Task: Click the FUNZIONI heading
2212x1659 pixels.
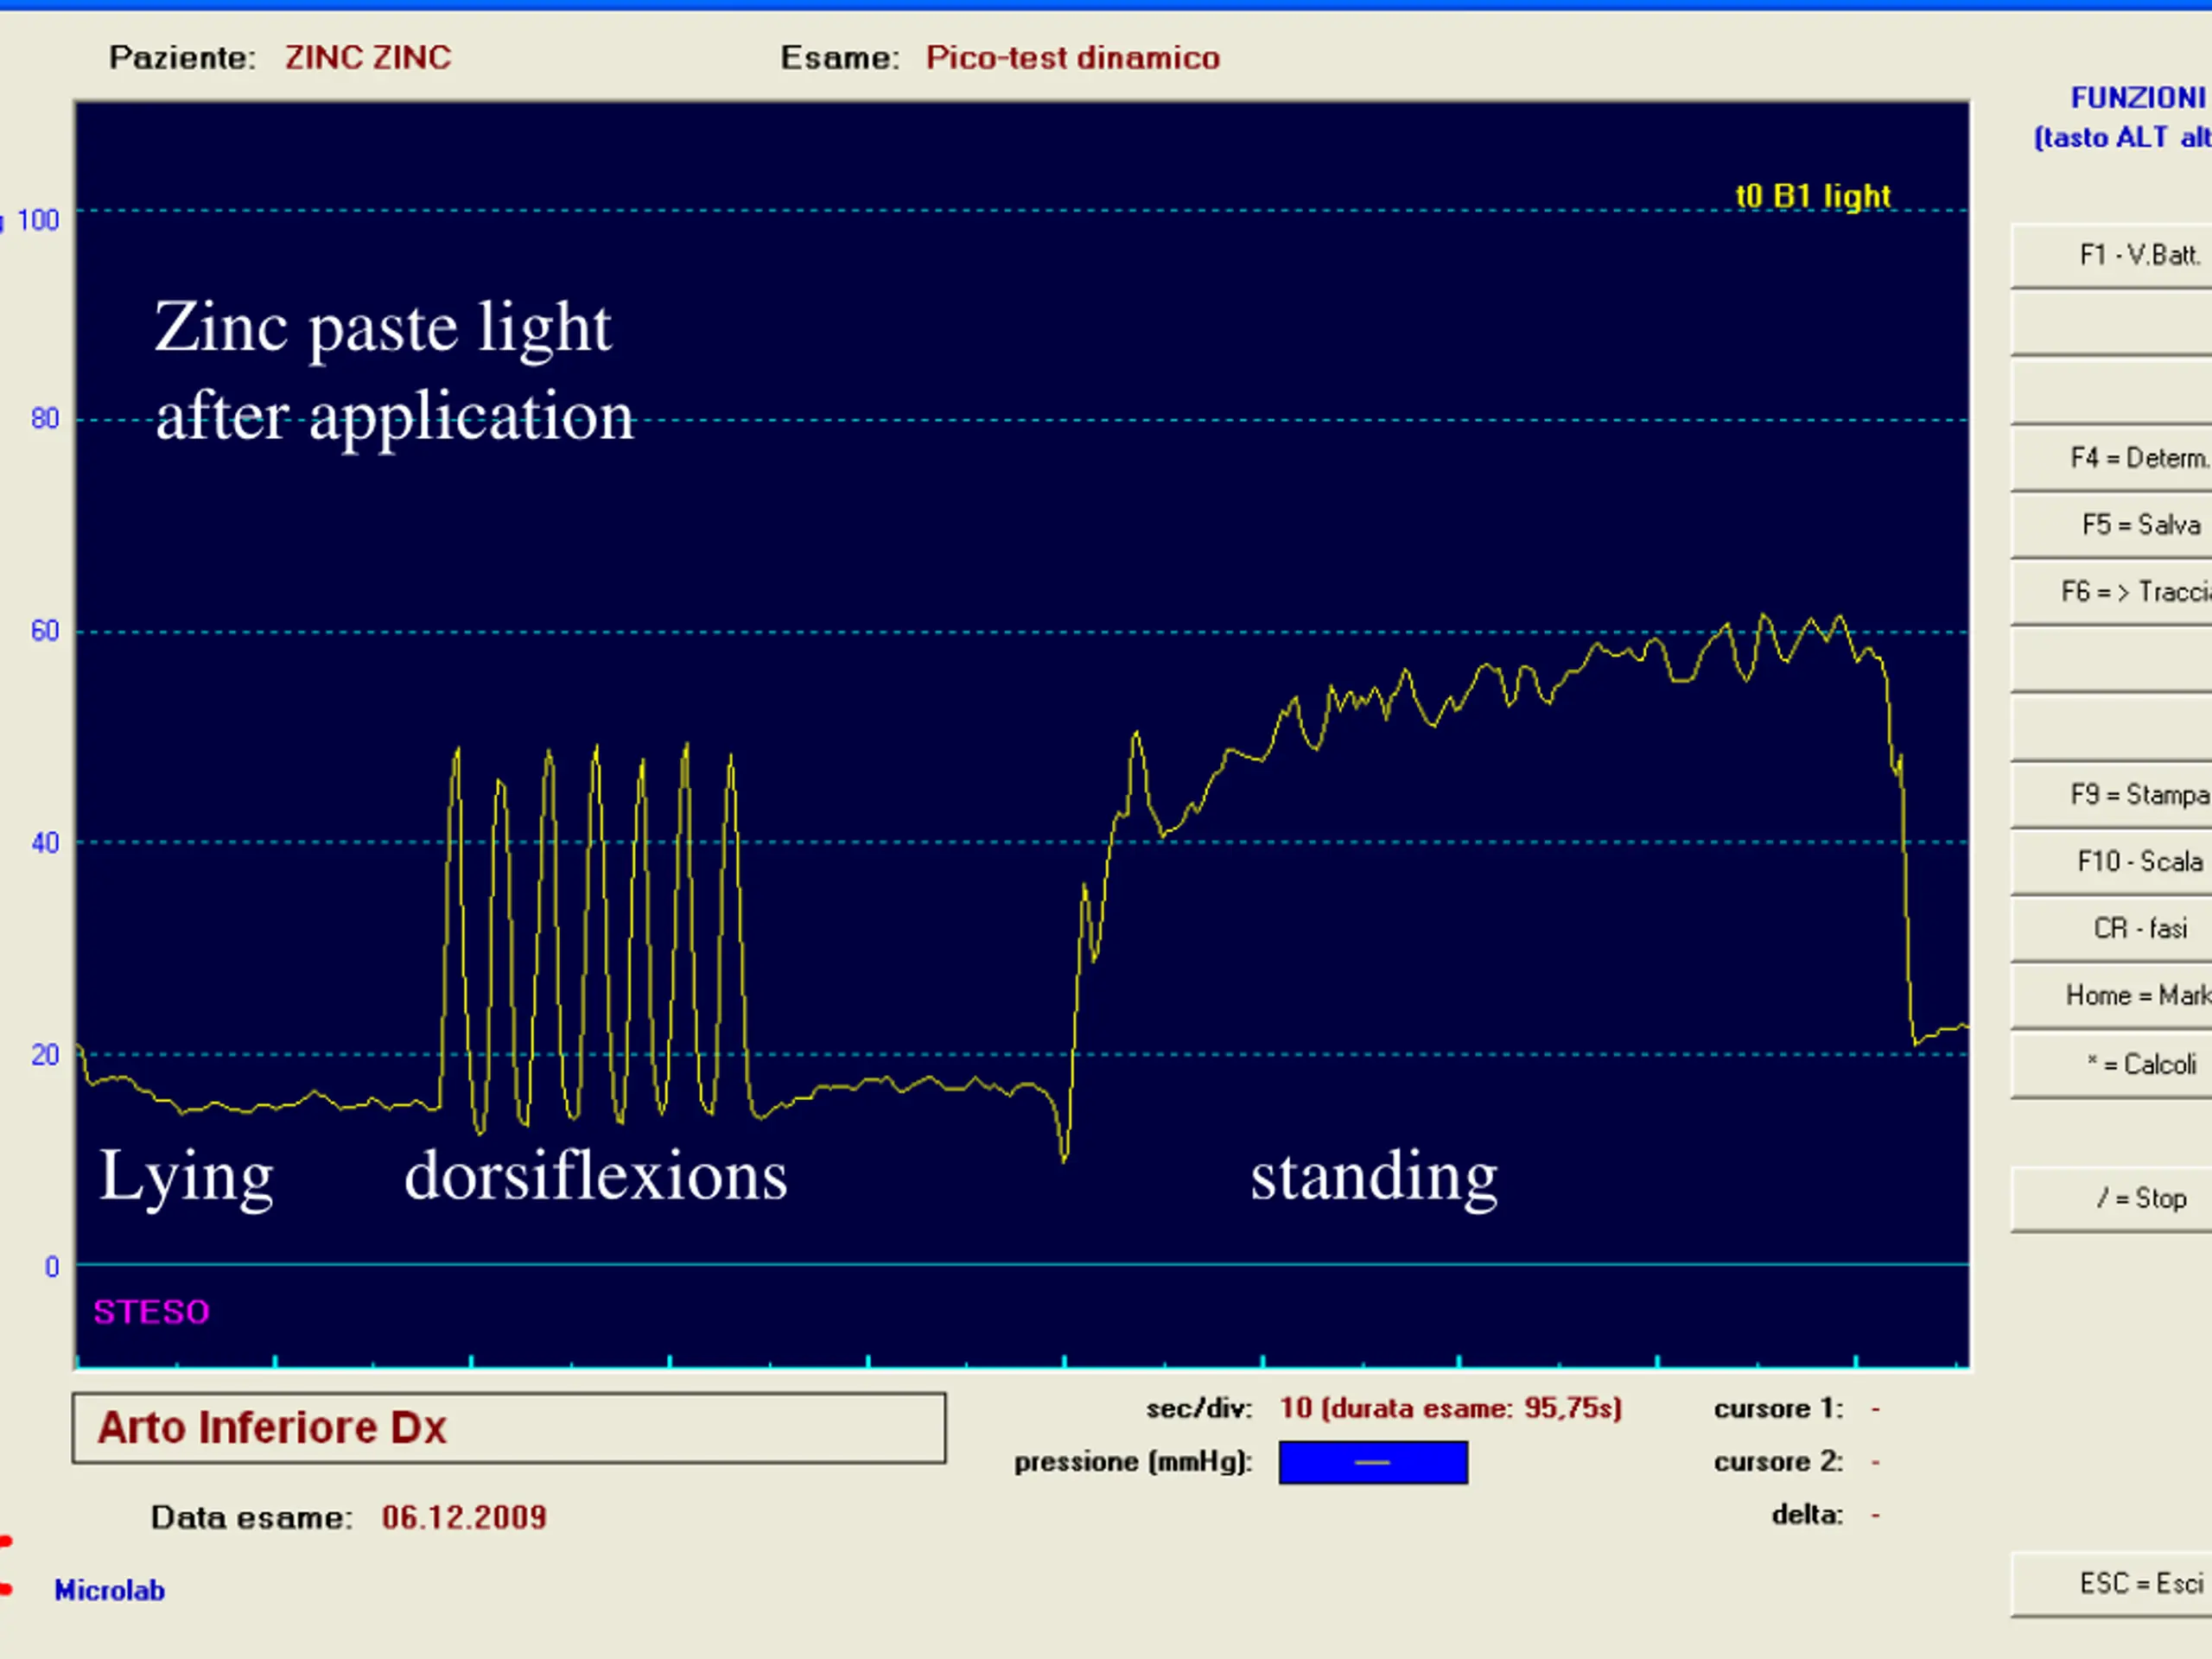Action: 2138,98
